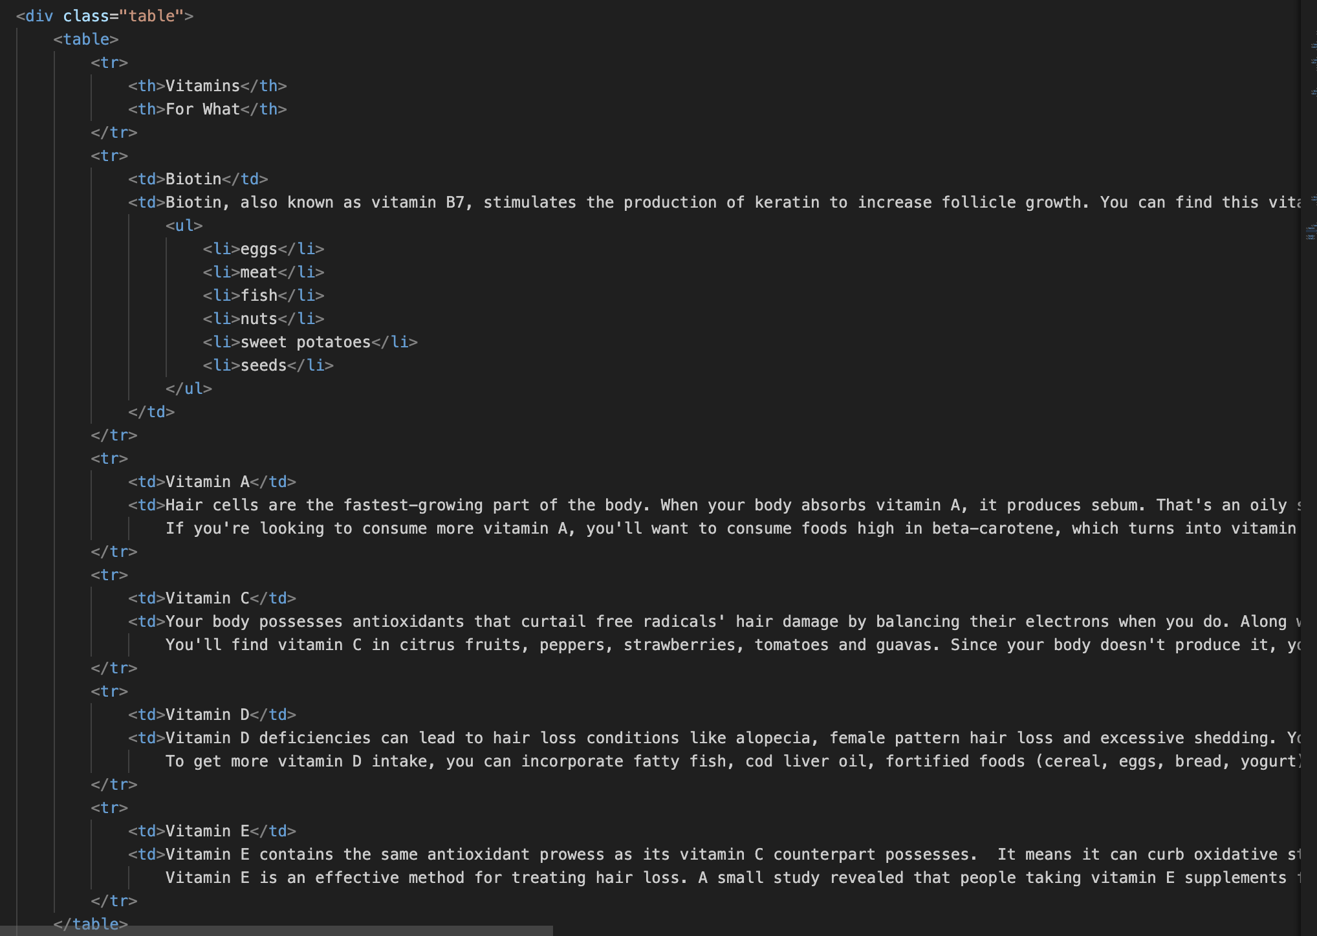Click the word Vitamins in the header cell

click(202, 86)
